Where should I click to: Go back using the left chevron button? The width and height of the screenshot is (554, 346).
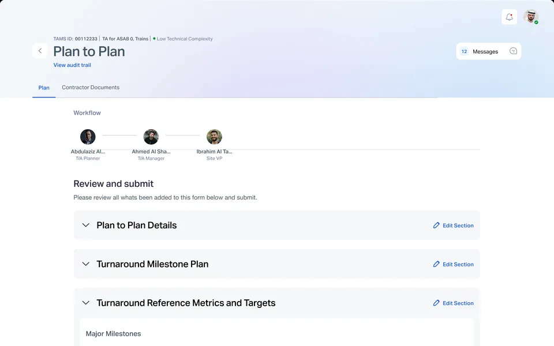40,51
